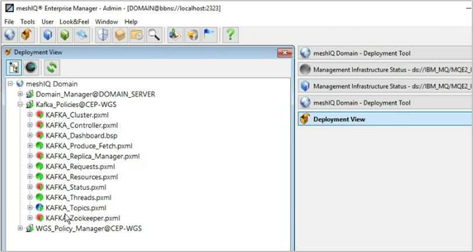Select the meshIQ Domain tree label

52,84
